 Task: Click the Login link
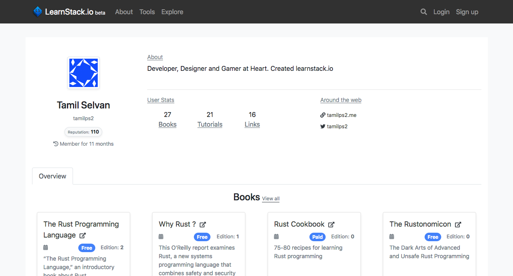(441, 12)
